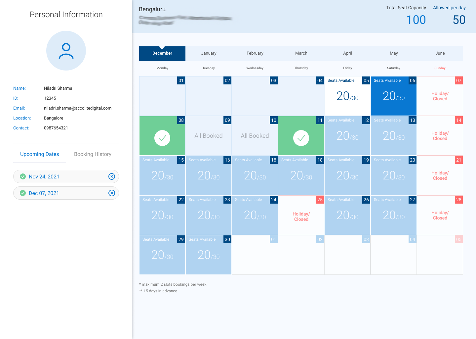Select the highlighted December 06 seat slot

point(394,96)
